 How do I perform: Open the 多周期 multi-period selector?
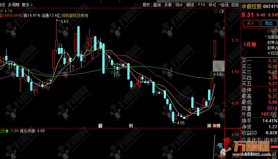tap(13, 5)
